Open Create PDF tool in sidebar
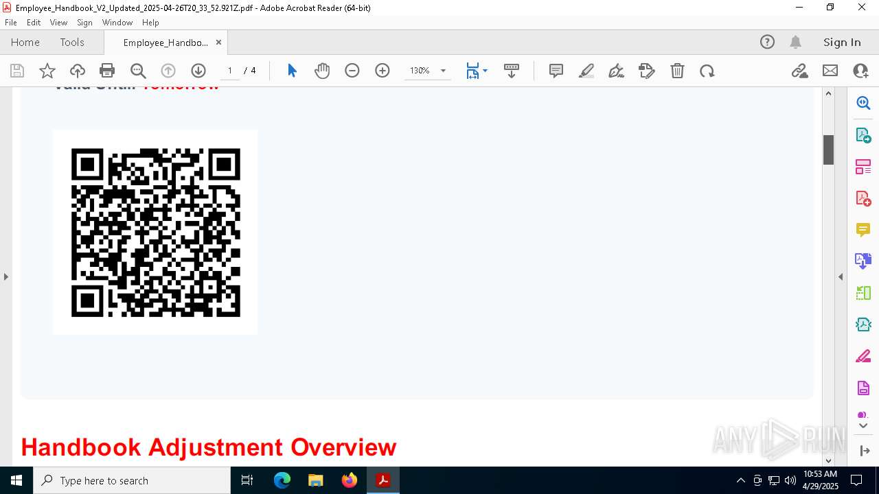The width and height of the screenshot is (879, 494). [x=863, y=198]
